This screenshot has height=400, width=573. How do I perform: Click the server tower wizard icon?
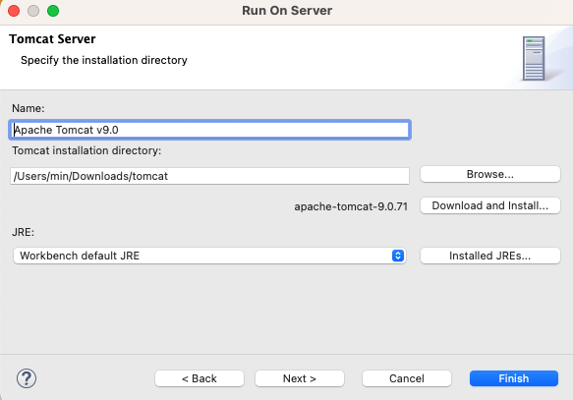[534, 58]
